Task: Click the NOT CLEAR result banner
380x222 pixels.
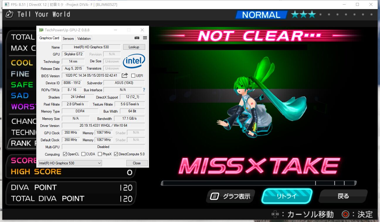Action: (x=259, y=36)
